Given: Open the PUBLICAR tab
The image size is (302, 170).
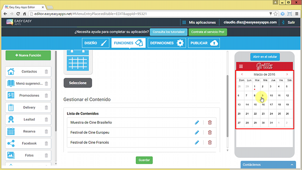Looking at the screenshot, I should coord(204,43).
